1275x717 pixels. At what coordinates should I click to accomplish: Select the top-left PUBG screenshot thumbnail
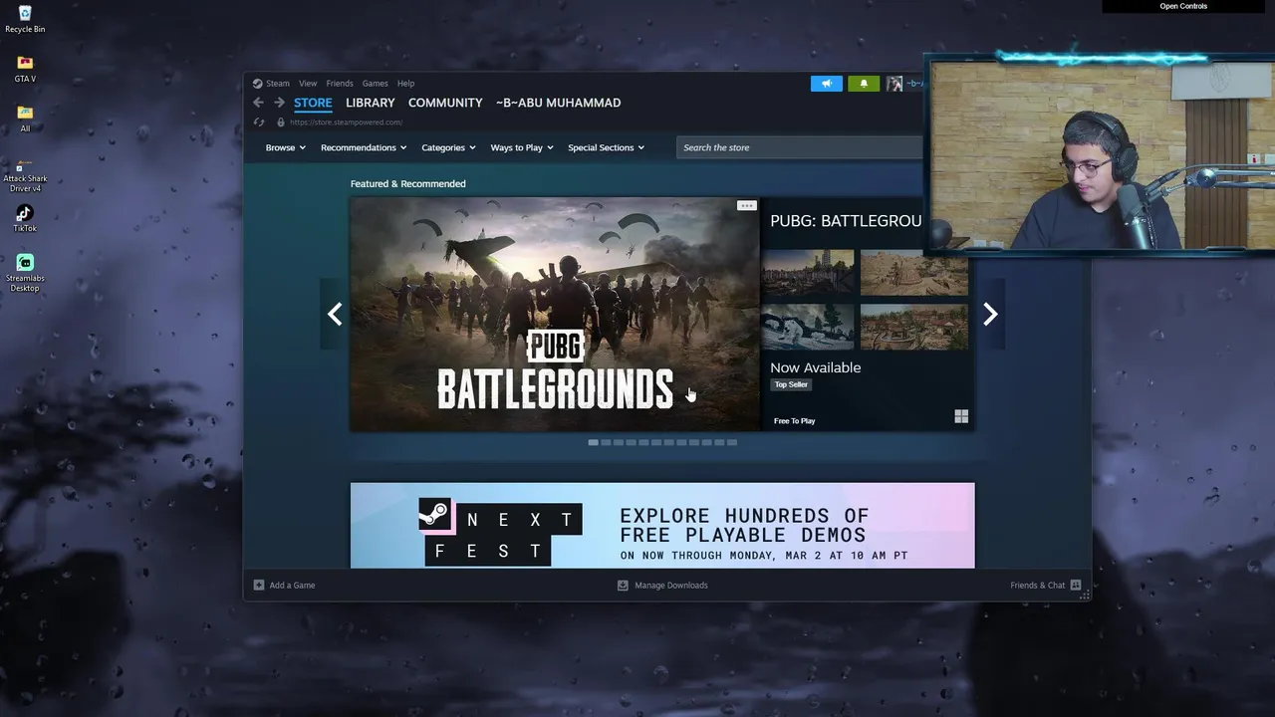(x=808, y=272)
